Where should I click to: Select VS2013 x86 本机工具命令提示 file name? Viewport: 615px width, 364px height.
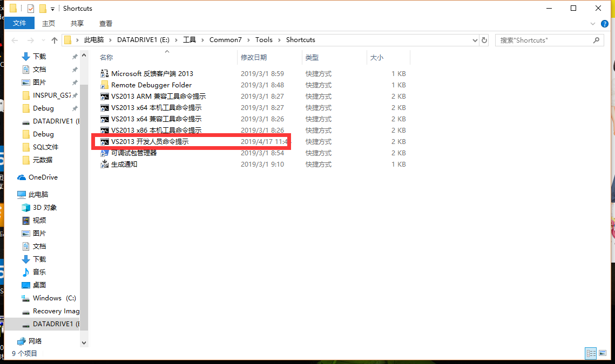(x=156, y=130)
